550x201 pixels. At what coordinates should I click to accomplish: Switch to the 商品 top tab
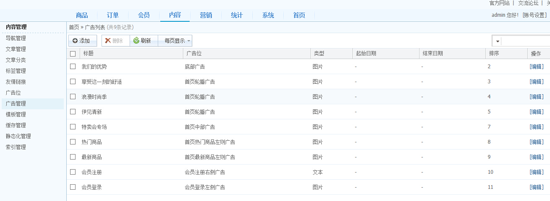pos(82,15)
